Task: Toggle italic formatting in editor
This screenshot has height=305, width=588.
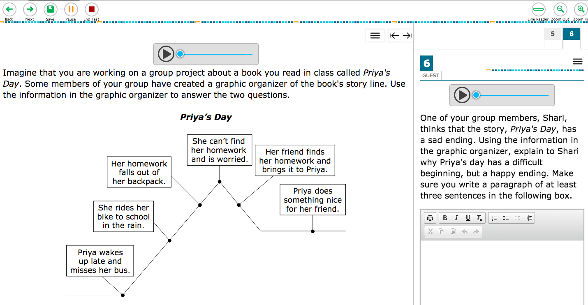Action: (x=456, y=218)
